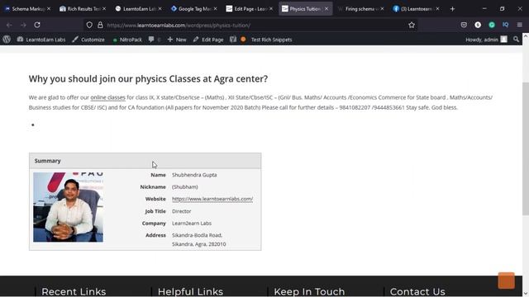The height and width of the screenshot is (297, 529).
Task: Open the New content admin menu
Action: pos(177,40)
